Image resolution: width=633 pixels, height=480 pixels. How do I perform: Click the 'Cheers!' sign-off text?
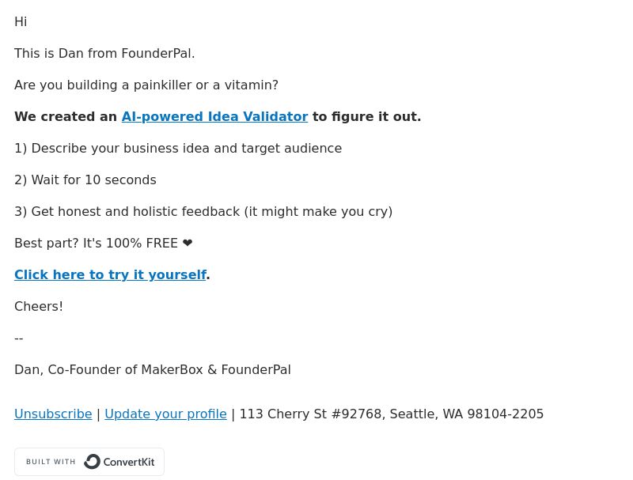tap(39, 307)
